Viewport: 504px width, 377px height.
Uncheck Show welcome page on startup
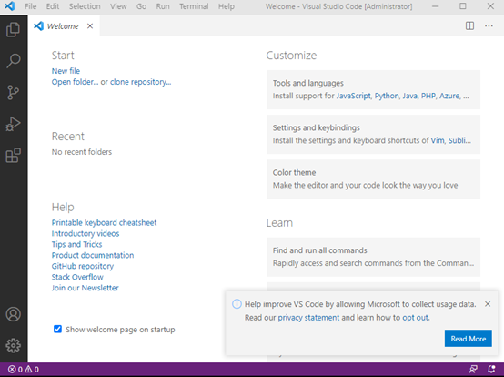[57, 329]
